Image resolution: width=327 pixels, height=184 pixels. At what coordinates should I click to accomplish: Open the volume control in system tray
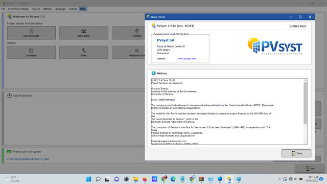tap(295, 179)
